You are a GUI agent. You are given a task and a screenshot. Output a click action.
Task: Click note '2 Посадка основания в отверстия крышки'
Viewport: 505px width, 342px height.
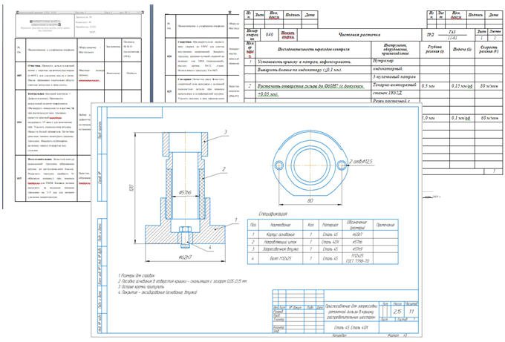[x=182, y=281]
